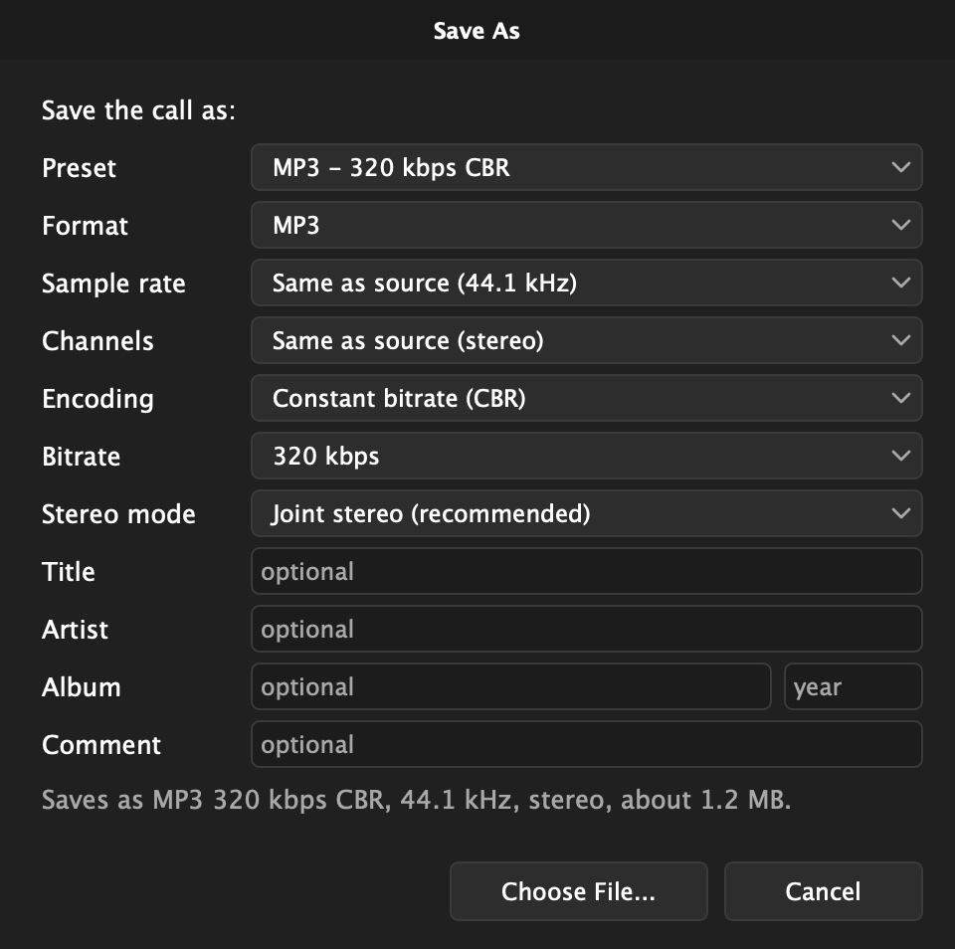The width and height of the screenshot is (955, 949).
Task: Open the Bitrate dropdown showing 320 kbps
Action: pyautogui.click(x=587, y=456)
